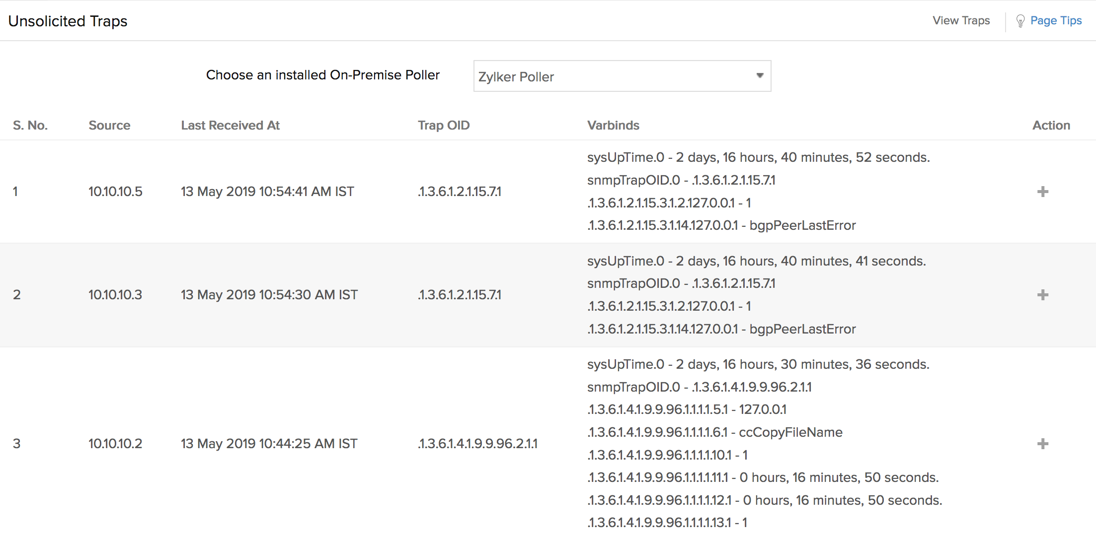Click plus action icon in row 2
The image size is (1096, 538).
(x=1042, y=295)
